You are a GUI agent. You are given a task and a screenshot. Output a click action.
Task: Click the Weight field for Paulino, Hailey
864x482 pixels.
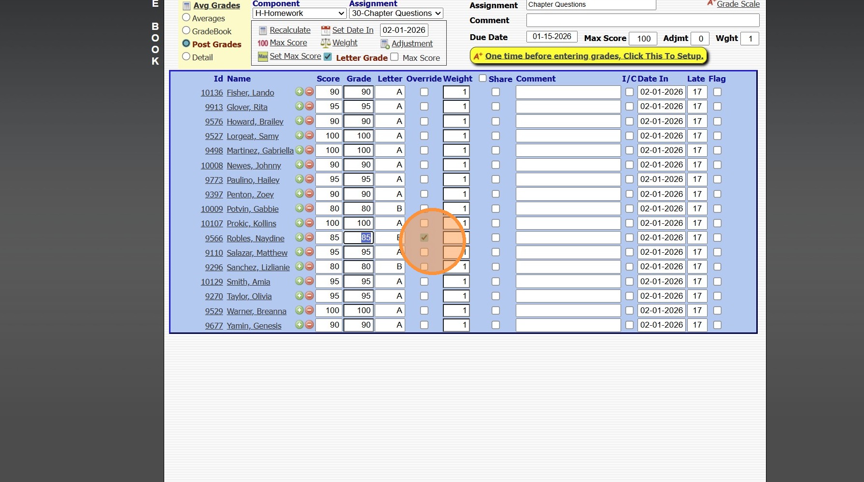(x=456, y=179)
